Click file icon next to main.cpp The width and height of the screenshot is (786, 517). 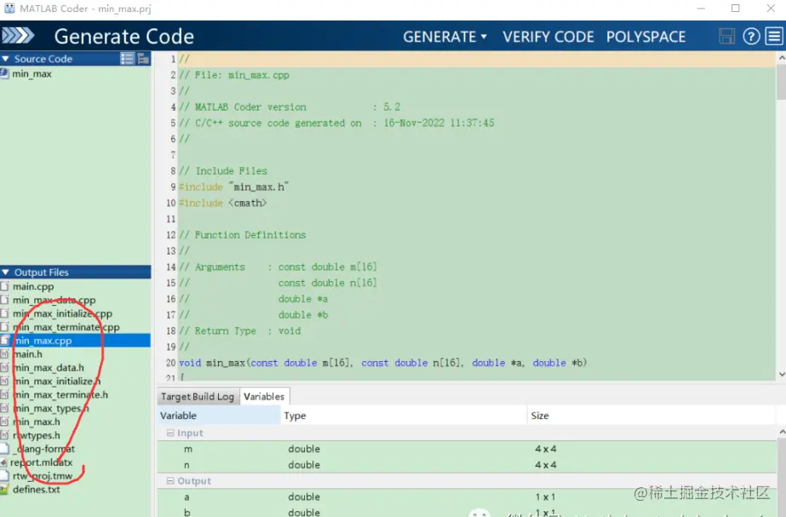click(4, 286)
